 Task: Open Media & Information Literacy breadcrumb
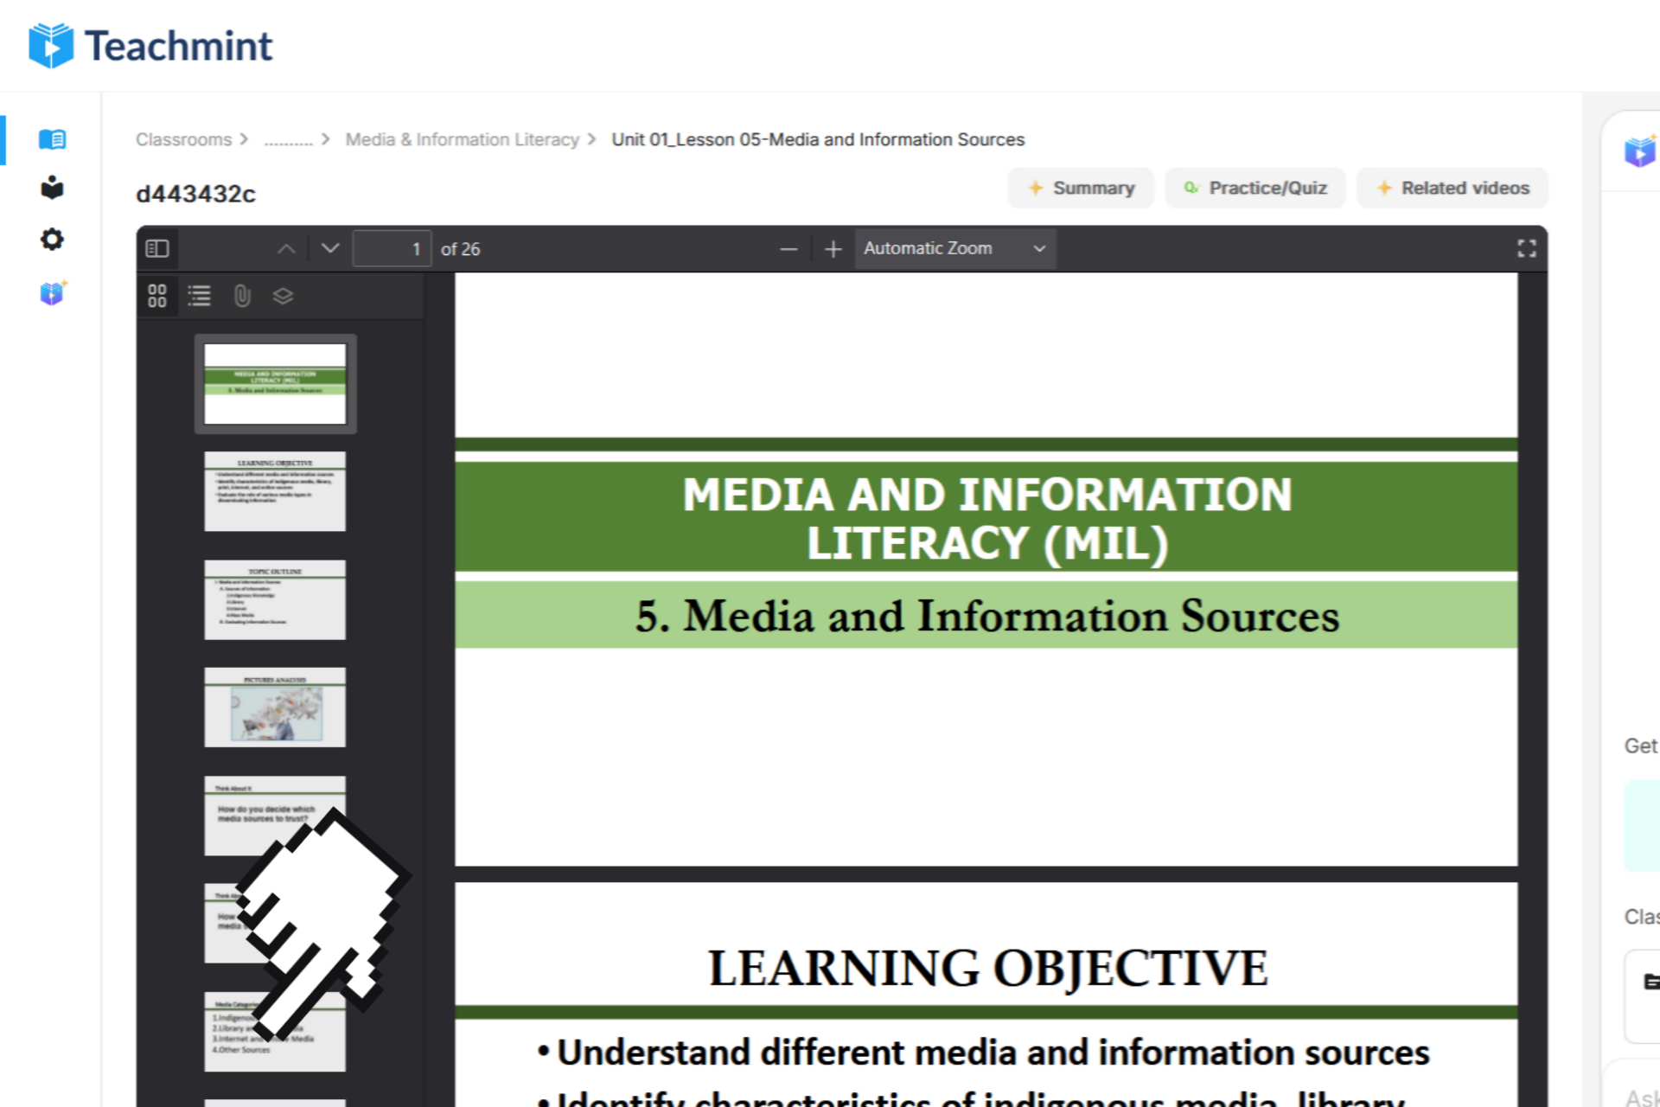[462, 139]
